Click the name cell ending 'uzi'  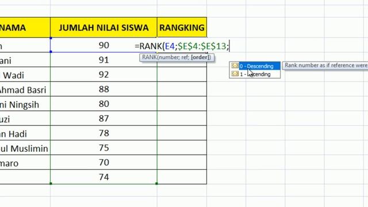click(x=25, y=119)
